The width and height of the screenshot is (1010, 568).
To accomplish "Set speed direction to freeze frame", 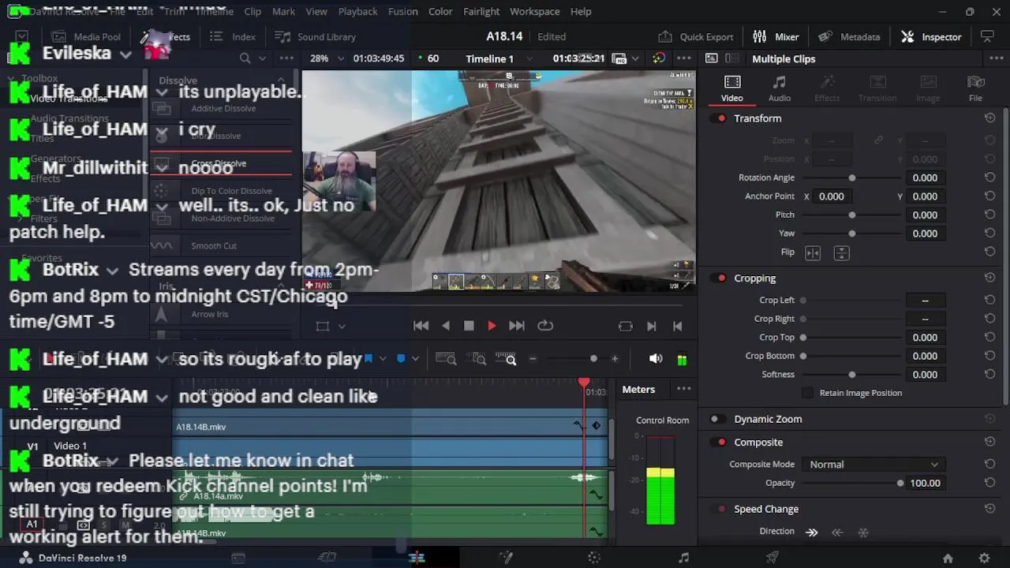I will 862,532.
